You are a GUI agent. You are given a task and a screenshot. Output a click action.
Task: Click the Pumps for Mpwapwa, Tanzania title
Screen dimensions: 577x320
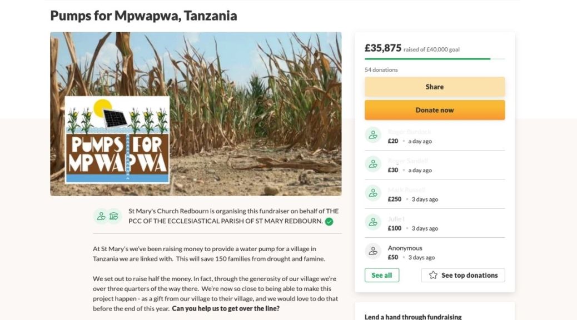pos(143,16)
